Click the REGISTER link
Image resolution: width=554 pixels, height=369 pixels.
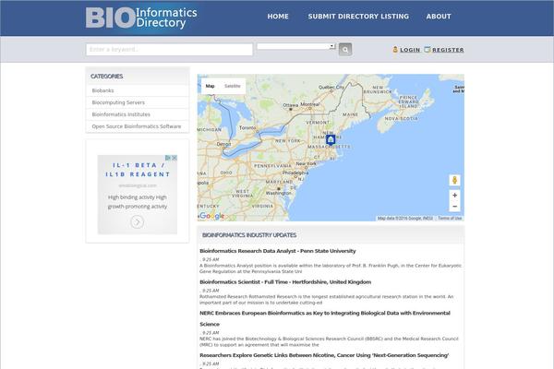click(448, 50)
